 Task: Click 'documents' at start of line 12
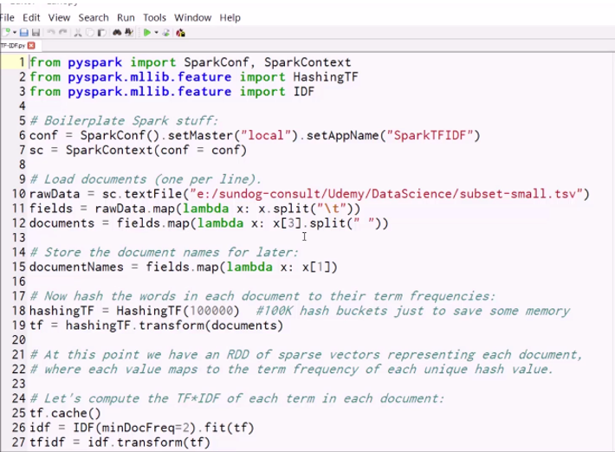[x=62, y=223]
